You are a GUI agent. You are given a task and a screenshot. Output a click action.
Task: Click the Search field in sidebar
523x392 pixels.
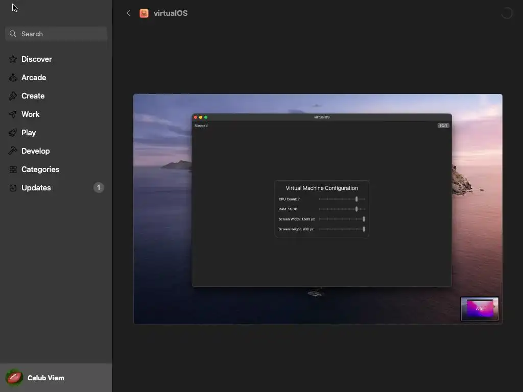(x=56, y=34)
